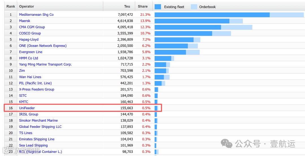
Task: Open the Emirates Shipping Line link
Action: 37,139
